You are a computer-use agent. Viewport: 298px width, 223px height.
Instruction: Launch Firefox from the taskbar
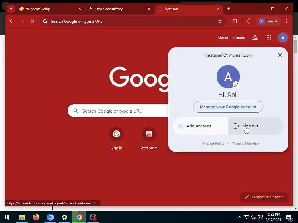coord(36,217)
